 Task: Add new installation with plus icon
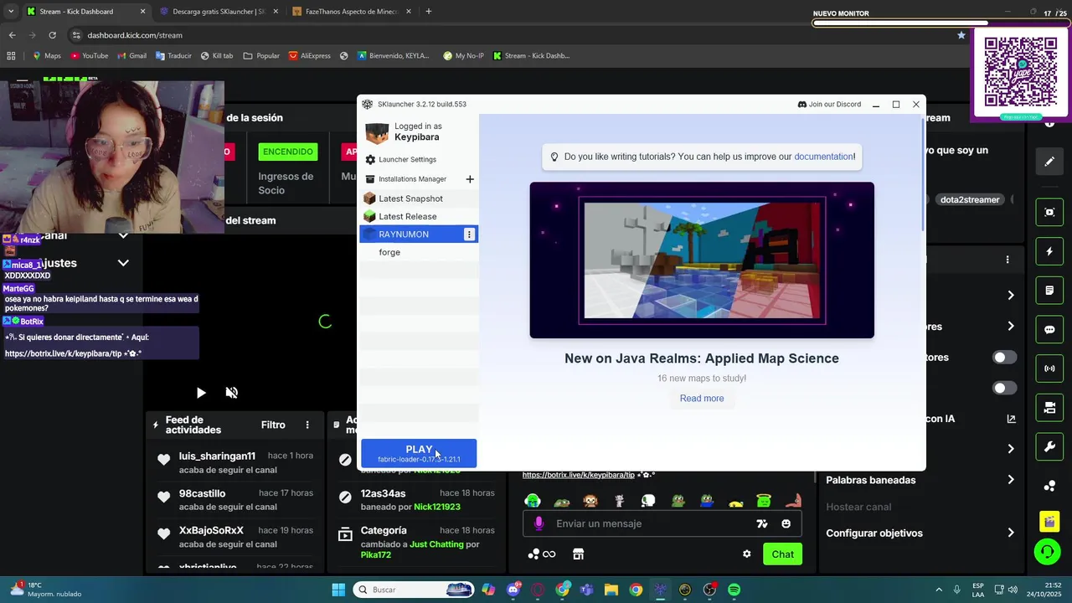coord(470,179)
